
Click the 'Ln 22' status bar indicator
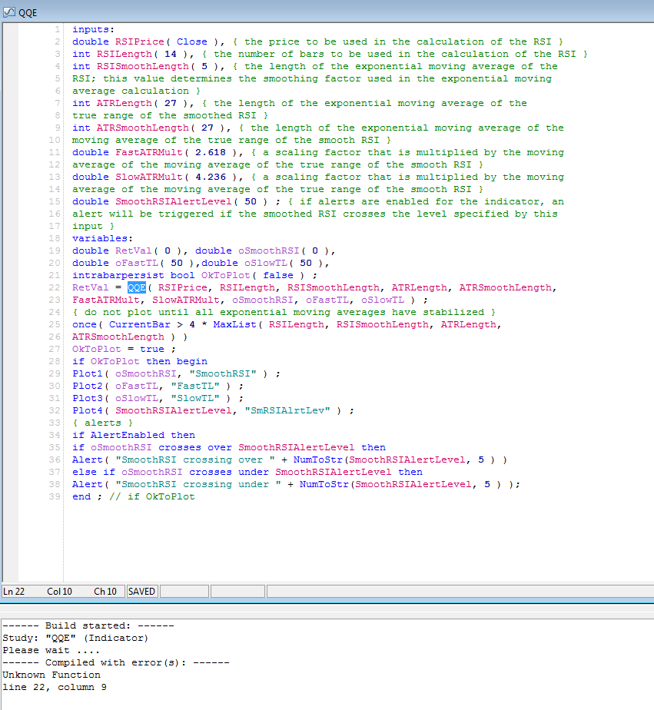click(x=14, y=592)
